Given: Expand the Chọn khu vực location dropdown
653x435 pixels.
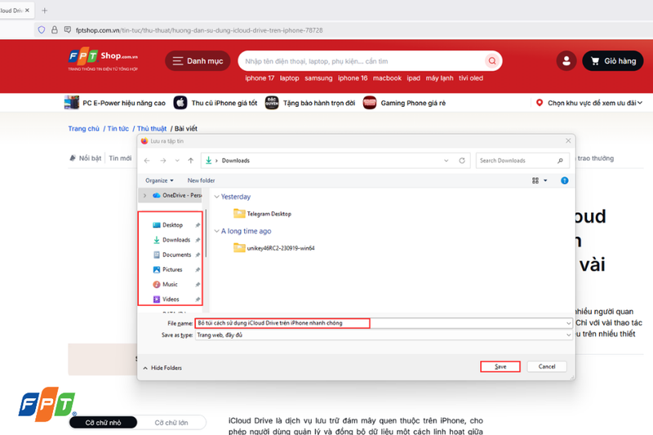Looking at the screenshot, I should [589, 103].
